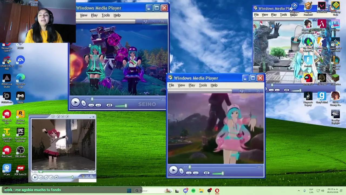This screenshot has height=195, width=346.
Task: Open the Play menu in center Media Player
Action: tap(192, 85)
